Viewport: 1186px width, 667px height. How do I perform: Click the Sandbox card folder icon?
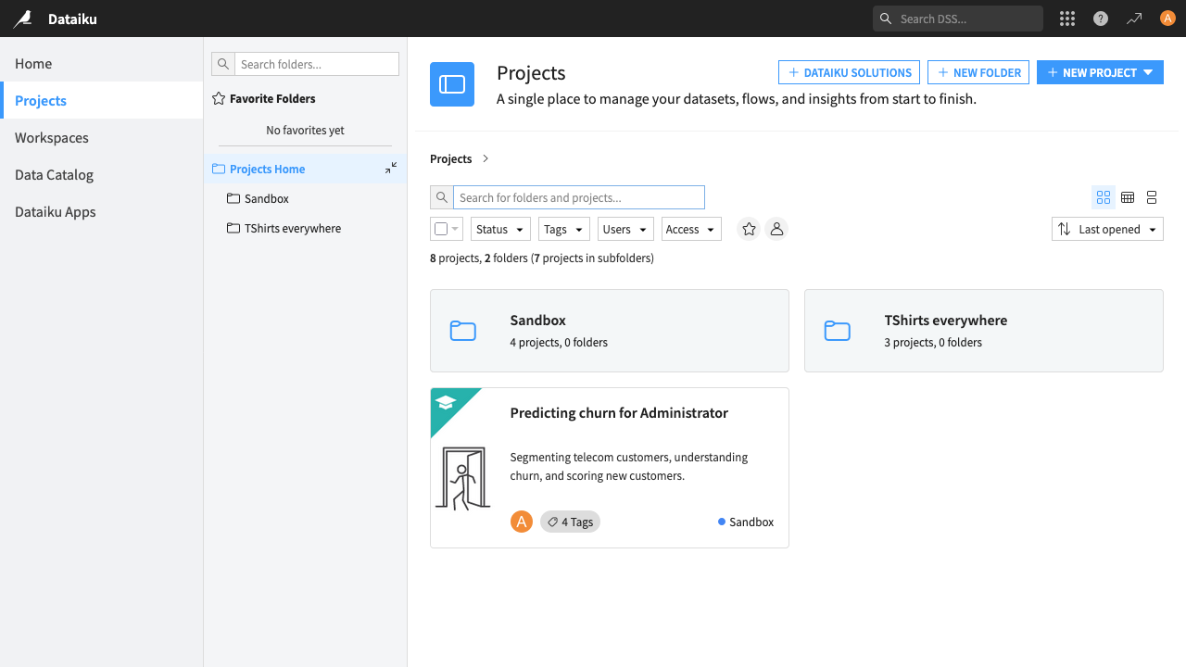coord(463,331)
